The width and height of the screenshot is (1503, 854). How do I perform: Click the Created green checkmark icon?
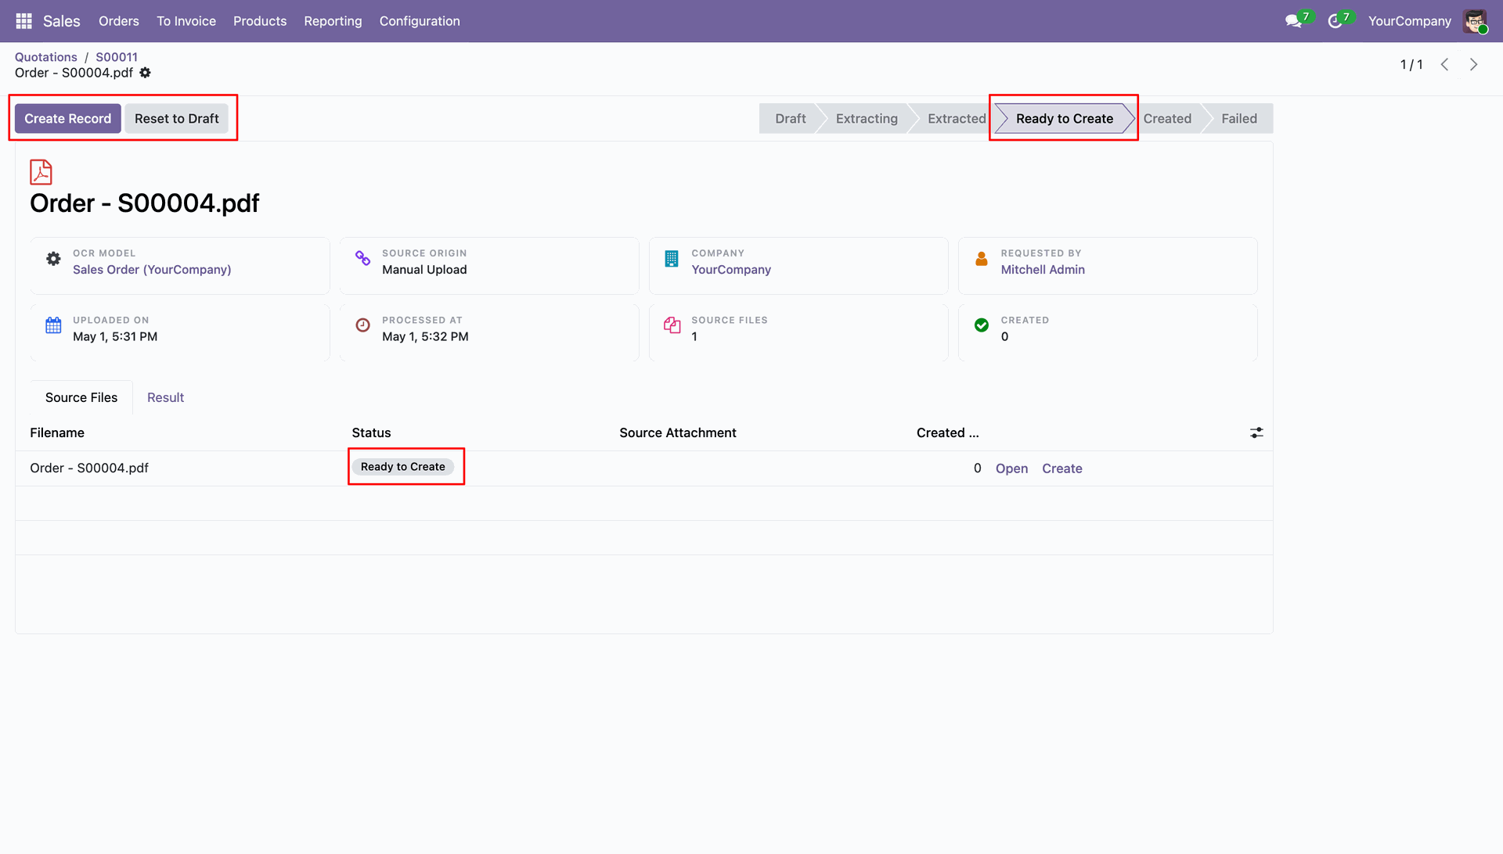981,325
